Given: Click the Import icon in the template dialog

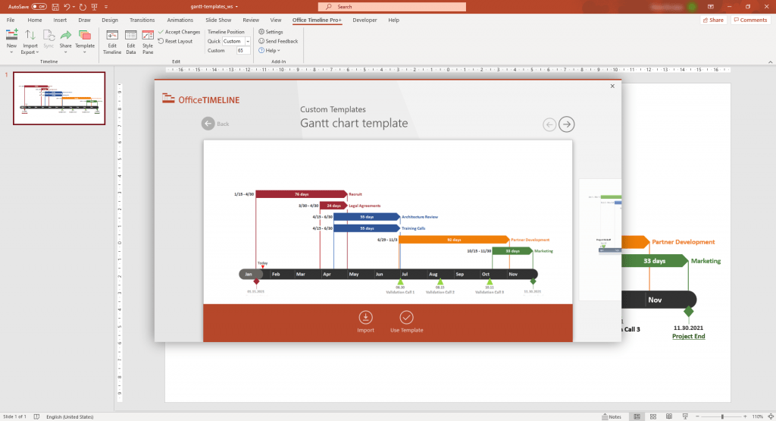Looking at the screenshot, I should (365, 318).
